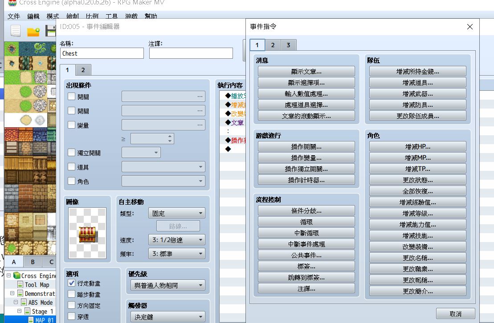Collapse the Cross Engine root node
Viewport: 494px width, 323px height.
8,275
